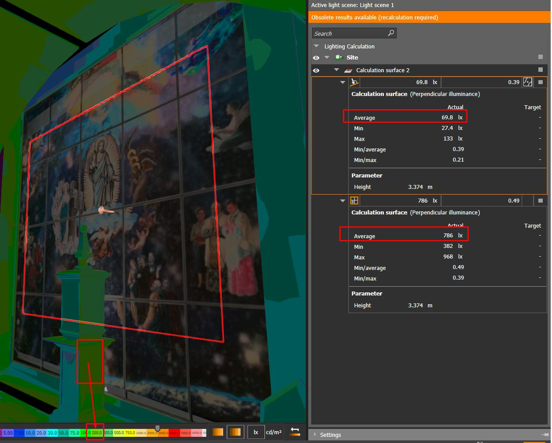Toggle visibility eye for Calculation surface 2
Image resolution: width=552 pixels, height=443 pixels.
click(316, 70)
